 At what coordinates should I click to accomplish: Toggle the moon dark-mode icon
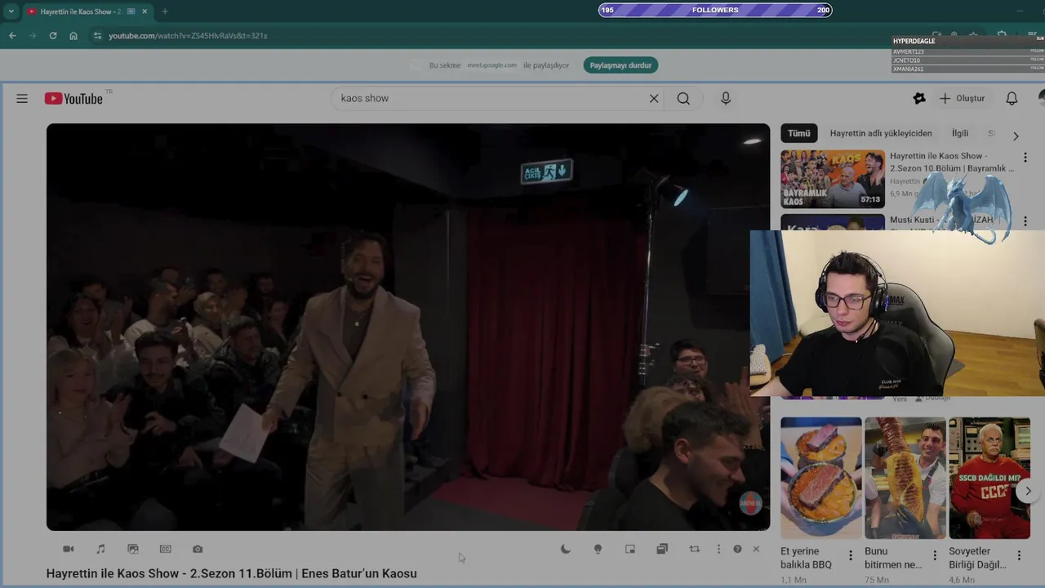565,549
